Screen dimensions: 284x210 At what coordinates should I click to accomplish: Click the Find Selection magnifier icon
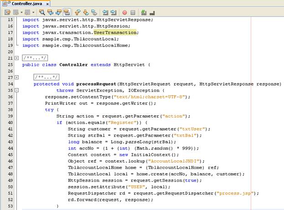pyautogui.click(x=42, y=12)
